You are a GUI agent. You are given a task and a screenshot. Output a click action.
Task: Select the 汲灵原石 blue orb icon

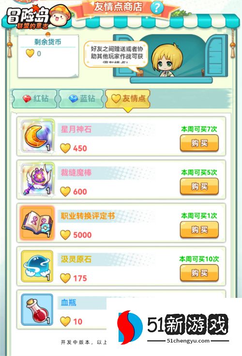click(x=37, y=266)
